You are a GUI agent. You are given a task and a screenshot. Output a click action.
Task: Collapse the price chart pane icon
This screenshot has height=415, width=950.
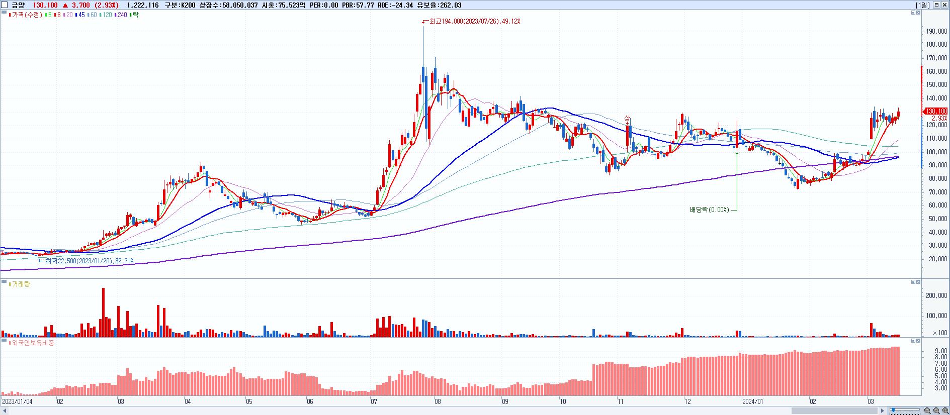coord(913,13)
